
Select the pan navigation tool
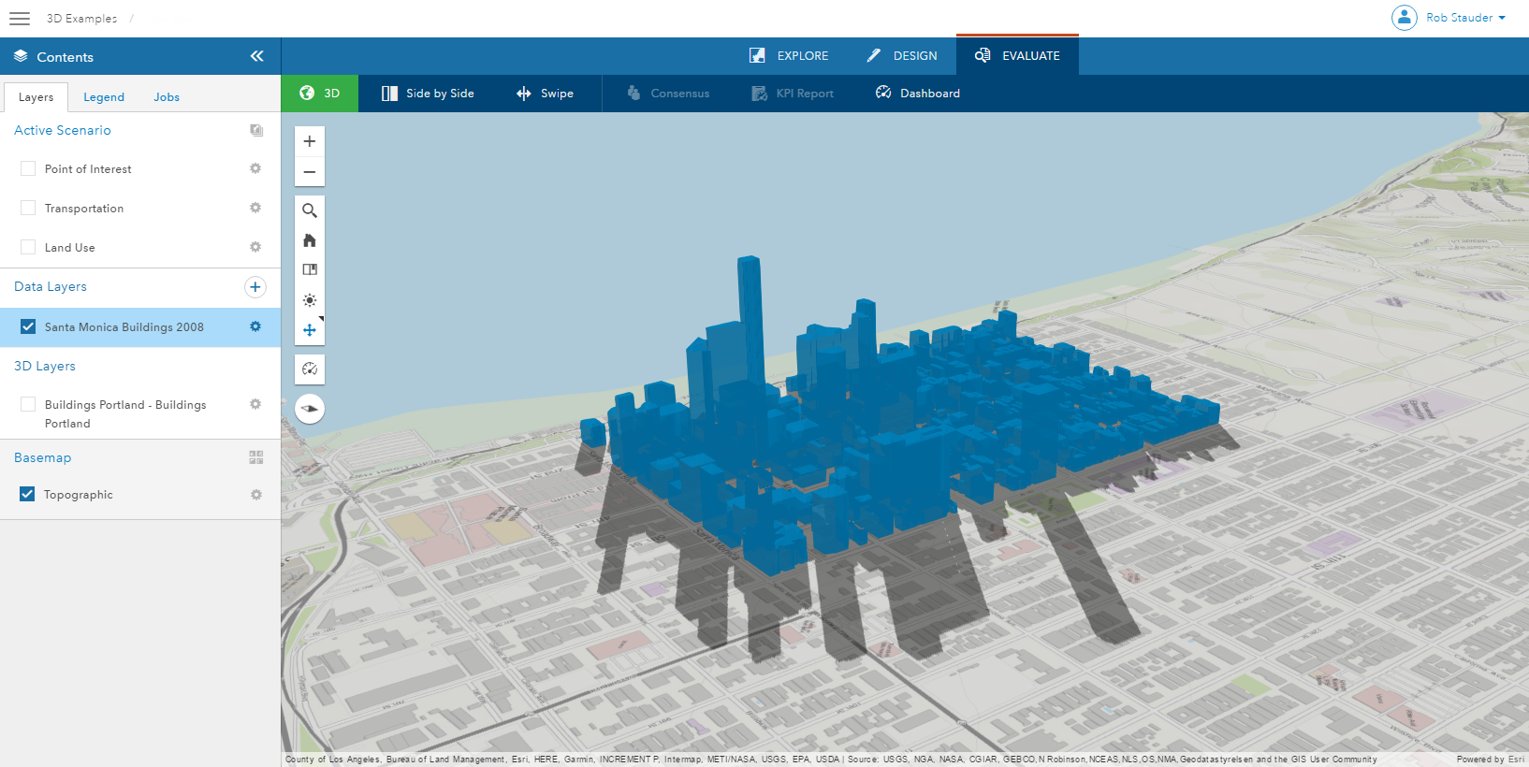pyautogui.click(x=310, y=330)
